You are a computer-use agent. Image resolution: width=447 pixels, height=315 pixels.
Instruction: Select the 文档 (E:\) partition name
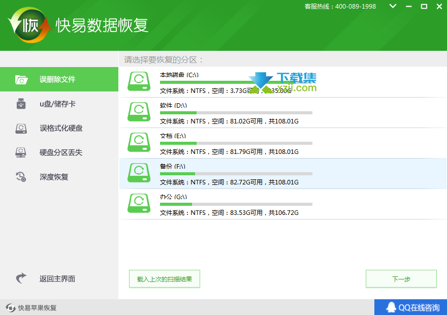tap(173, 136)
